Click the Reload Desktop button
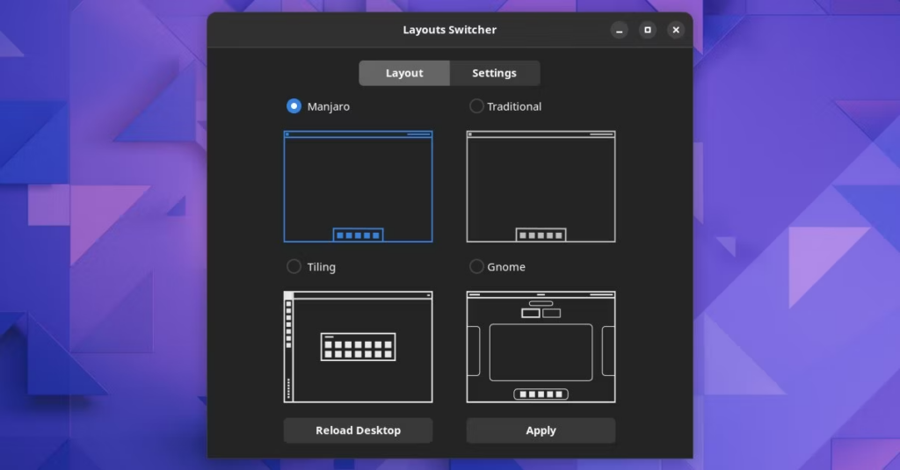Viewport: 900px width, 470px height. 359,430
